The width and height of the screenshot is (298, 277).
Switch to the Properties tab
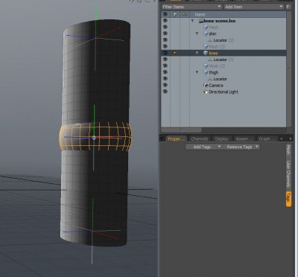click(177, 139)
